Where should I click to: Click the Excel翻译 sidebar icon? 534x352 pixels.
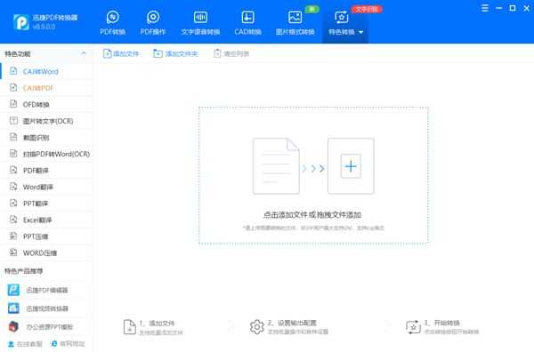pos(13,220)
